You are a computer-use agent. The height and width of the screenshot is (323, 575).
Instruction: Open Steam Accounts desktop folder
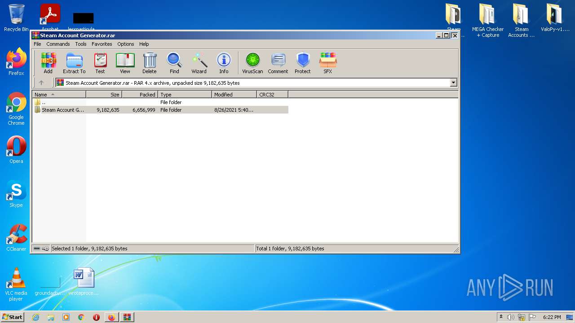tap(521, 20)
